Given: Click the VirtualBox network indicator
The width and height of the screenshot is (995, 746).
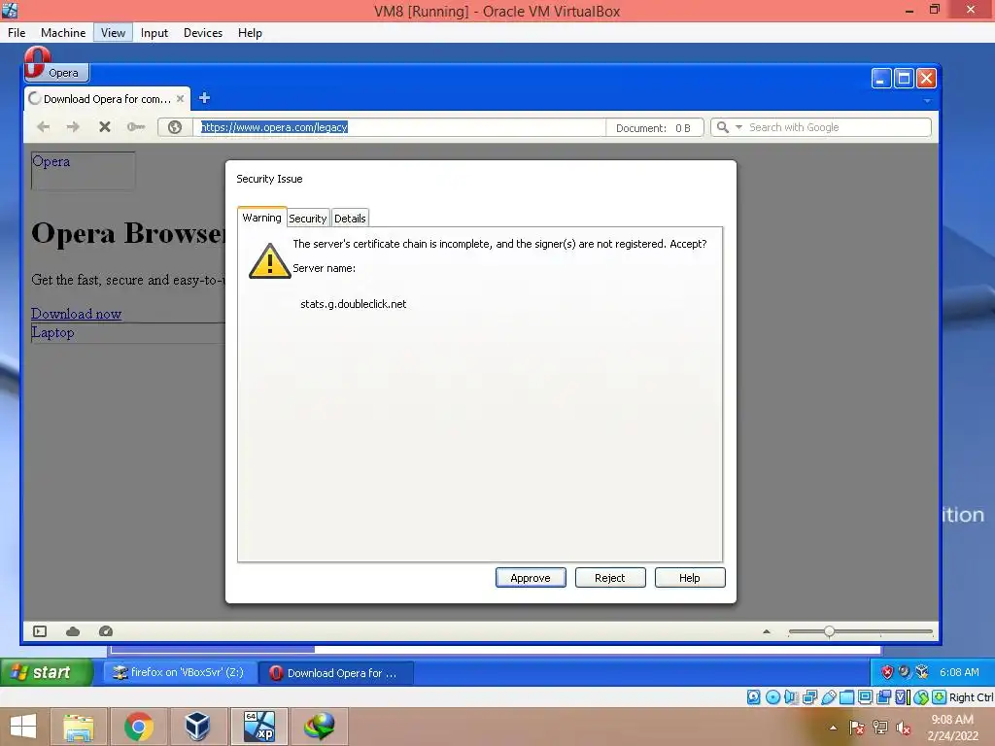Looking at the screenshot, I should (809, 697).
